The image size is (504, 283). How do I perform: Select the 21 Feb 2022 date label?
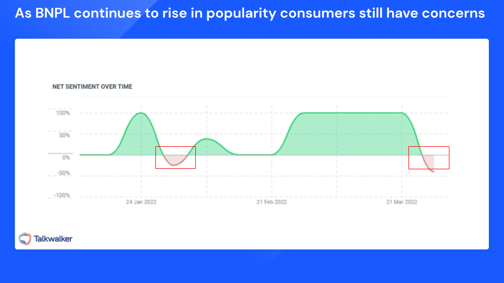tap(271, 202)
